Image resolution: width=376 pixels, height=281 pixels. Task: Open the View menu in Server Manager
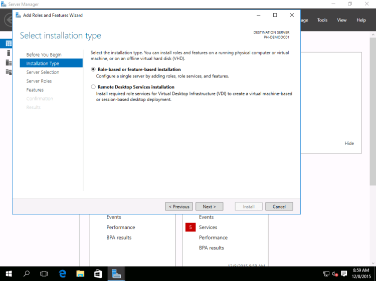[x=342, y=20]
